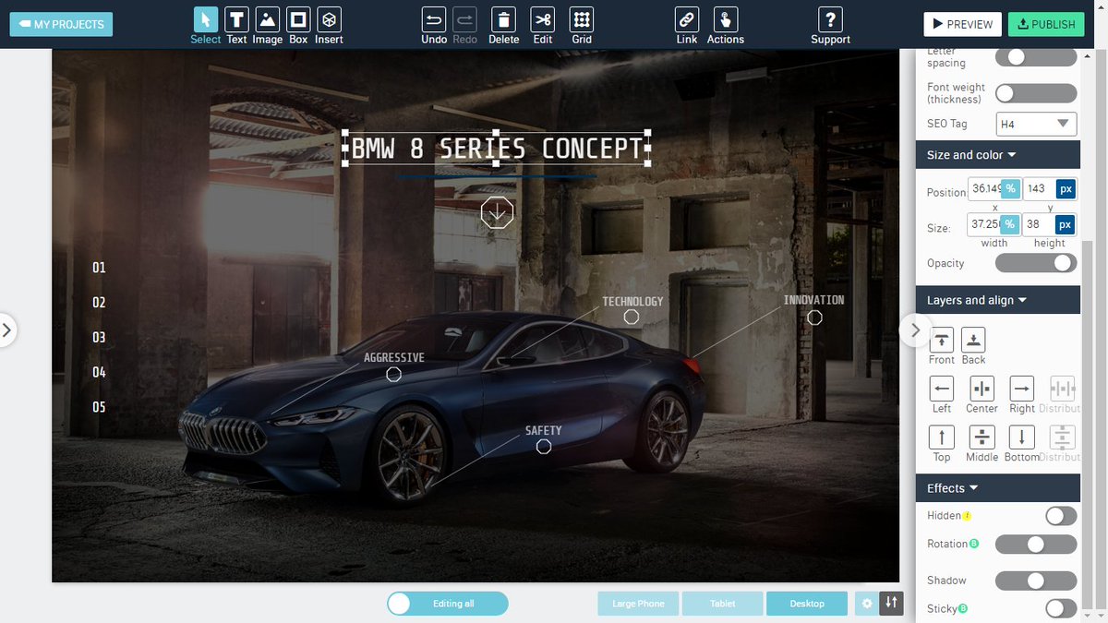Switch to Tablet view
Image resolution: width=1108 pixels, height=623 pixels.
click(723, 604)
